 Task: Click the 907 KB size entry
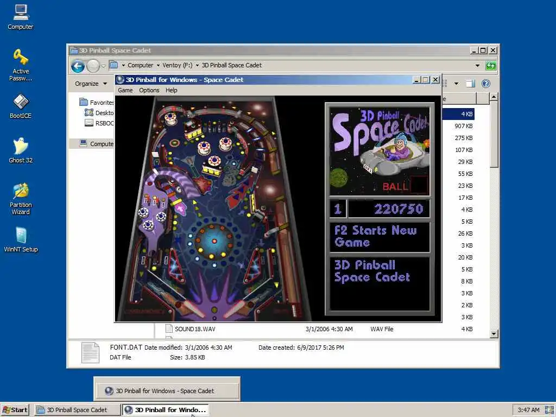pyautogui.click(x=464, y=126)
